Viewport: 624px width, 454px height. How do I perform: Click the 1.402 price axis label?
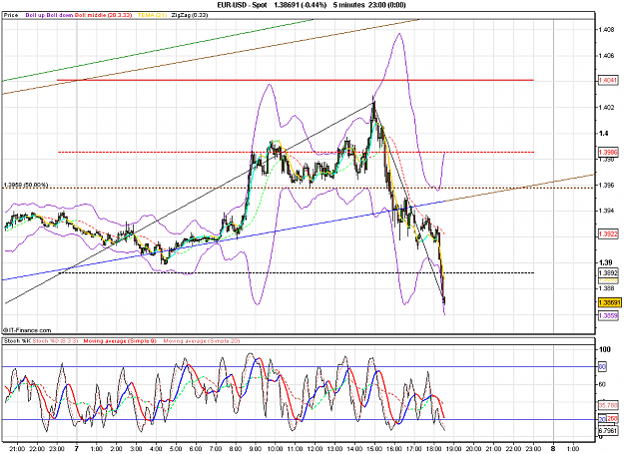click(x=606, y=108)
